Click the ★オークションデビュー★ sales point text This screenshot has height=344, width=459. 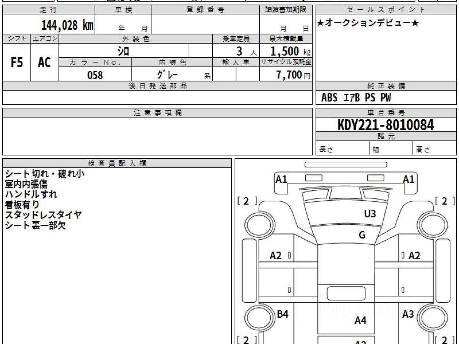point(368,23)
